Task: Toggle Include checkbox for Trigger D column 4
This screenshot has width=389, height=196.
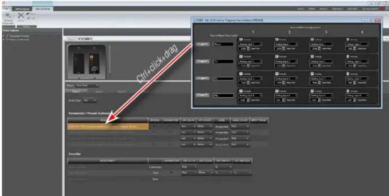Action: point(348,91)
